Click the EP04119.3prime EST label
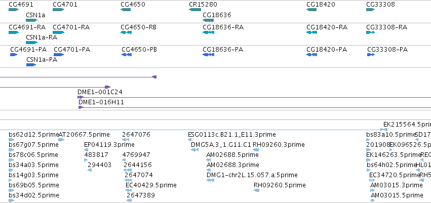The width and height of the screenshot is (431, 203). click(109, 144)
